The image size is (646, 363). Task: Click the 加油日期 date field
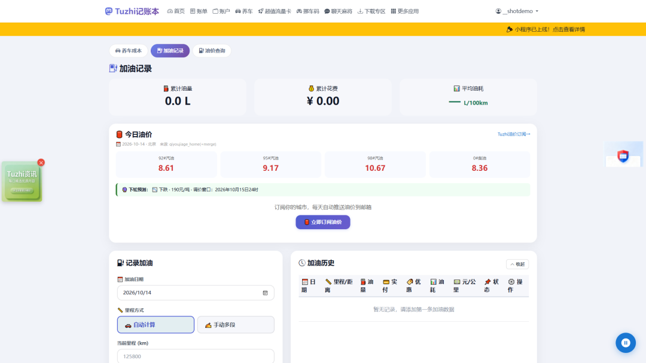click(x=196, y=293)
